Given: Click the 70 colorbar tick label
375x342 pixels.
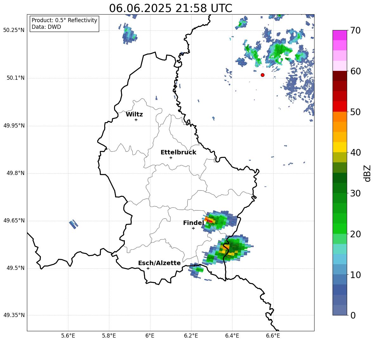Looking at the screenshot, I should click(x=355, y=30).
